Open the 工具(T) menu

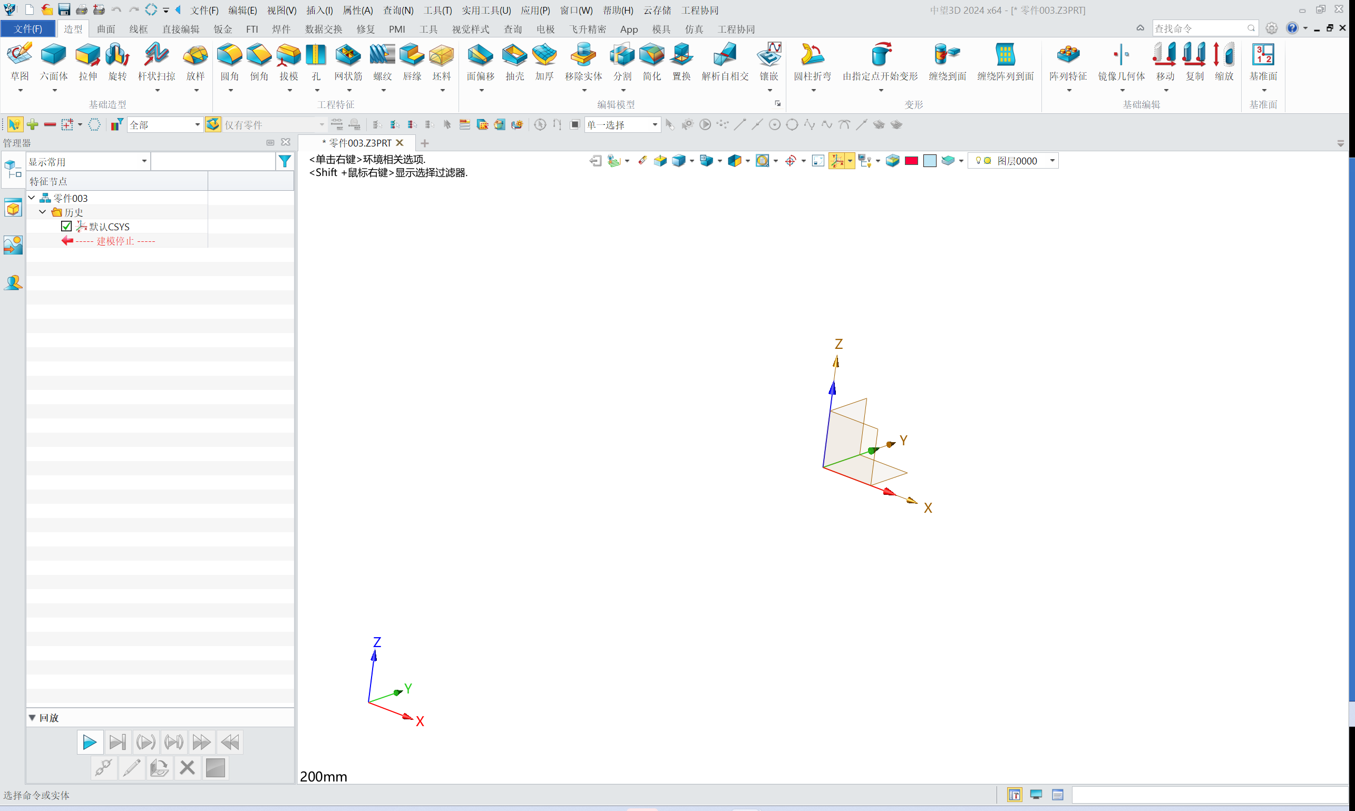pyautogui.click(x=437, y=11)
